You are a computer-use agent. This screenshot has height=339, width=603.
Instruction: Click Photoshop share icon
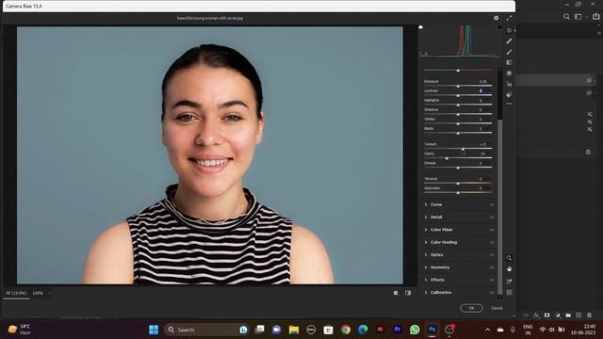(595, 16)
